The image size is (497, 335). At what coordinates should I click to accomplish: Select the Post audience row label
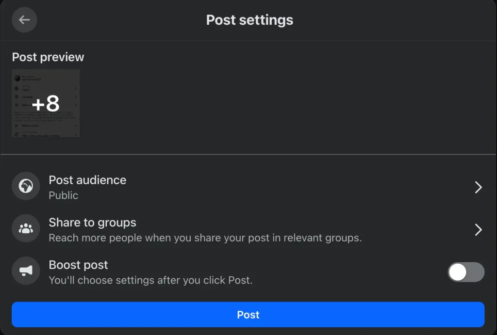coord(87,180)
